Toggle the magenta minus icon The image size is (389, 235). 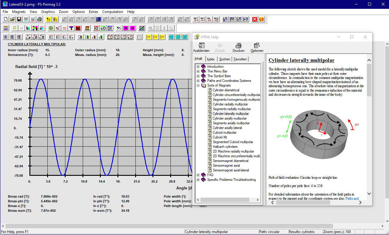click(133, 28)
